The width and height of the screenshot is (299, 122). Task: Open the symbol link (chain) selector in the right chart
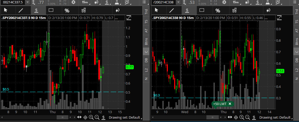tap(184, 2)
